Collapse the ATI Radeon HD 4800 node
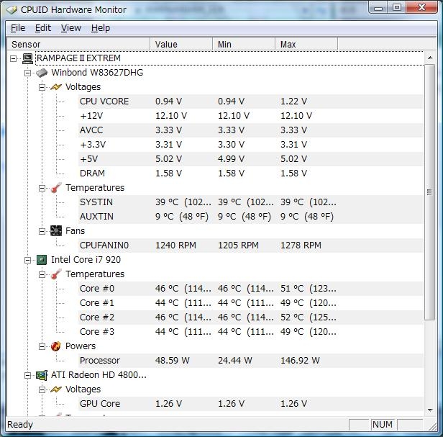Viewport: 443px width, 437px height. coord(27,375)
